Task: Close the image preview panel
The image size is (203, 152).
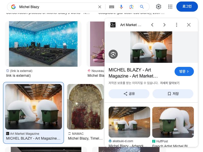Action: [189, 25]
